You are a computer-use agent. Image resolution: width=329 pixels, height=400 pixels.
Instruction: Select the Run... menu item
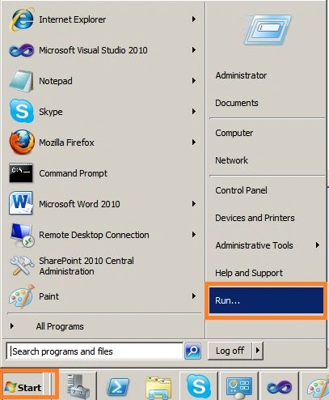pos(266,300)
